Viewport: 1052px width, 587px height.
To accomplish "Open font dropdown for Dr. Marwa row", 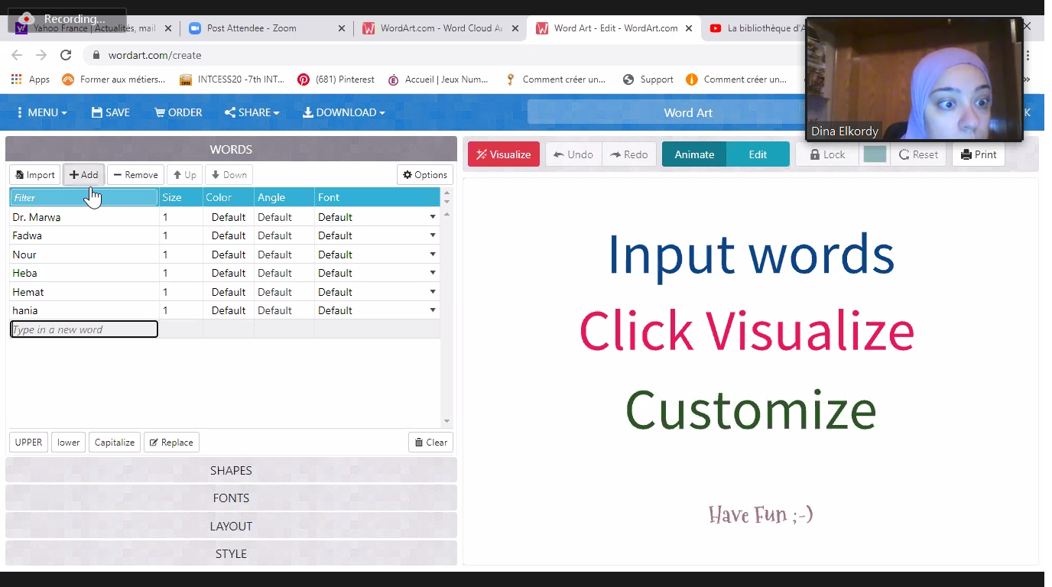I will pos(433,217).
